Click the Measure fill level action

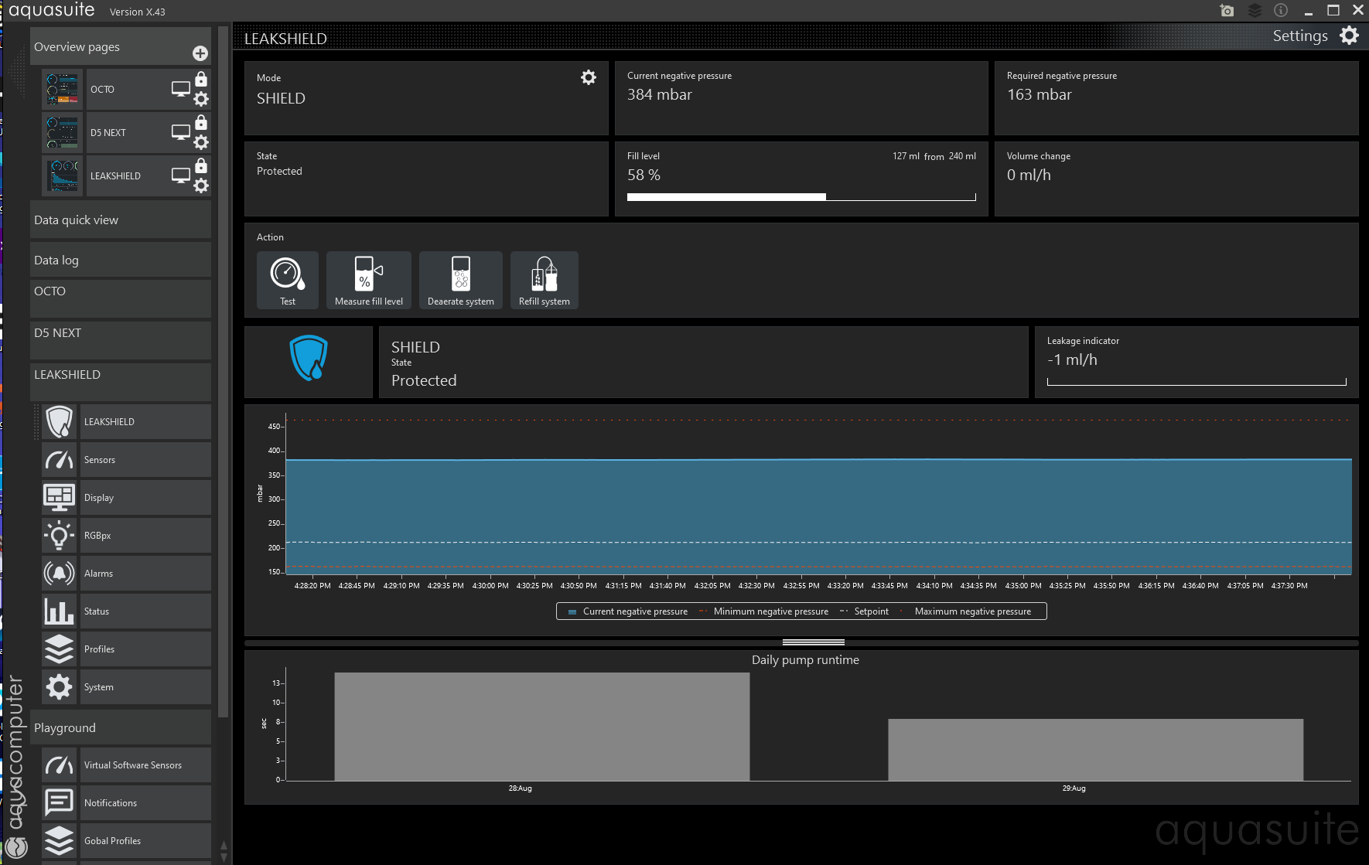[368, 280]
